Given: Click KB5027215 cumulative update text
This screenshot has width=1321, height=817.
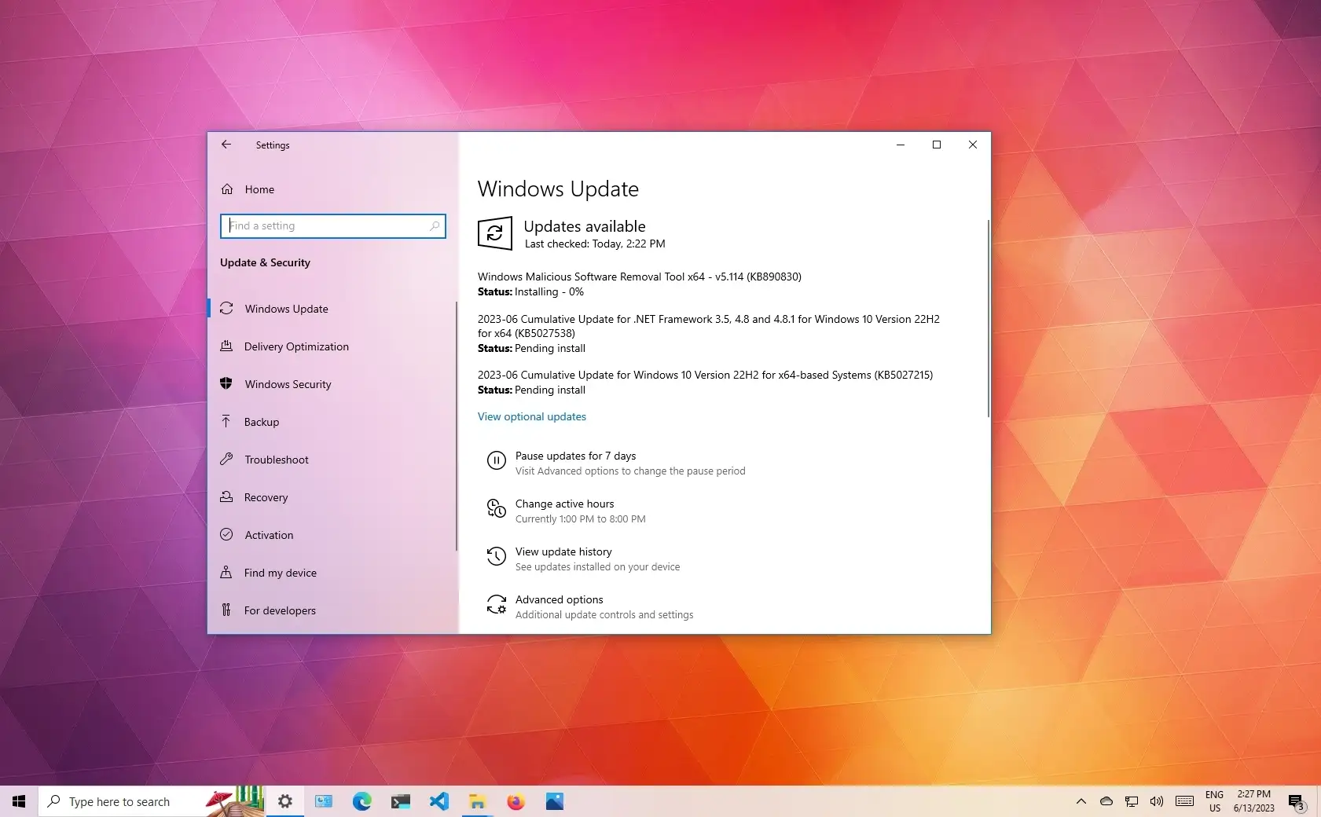Looking at the screenshot, I should (705, 375).
